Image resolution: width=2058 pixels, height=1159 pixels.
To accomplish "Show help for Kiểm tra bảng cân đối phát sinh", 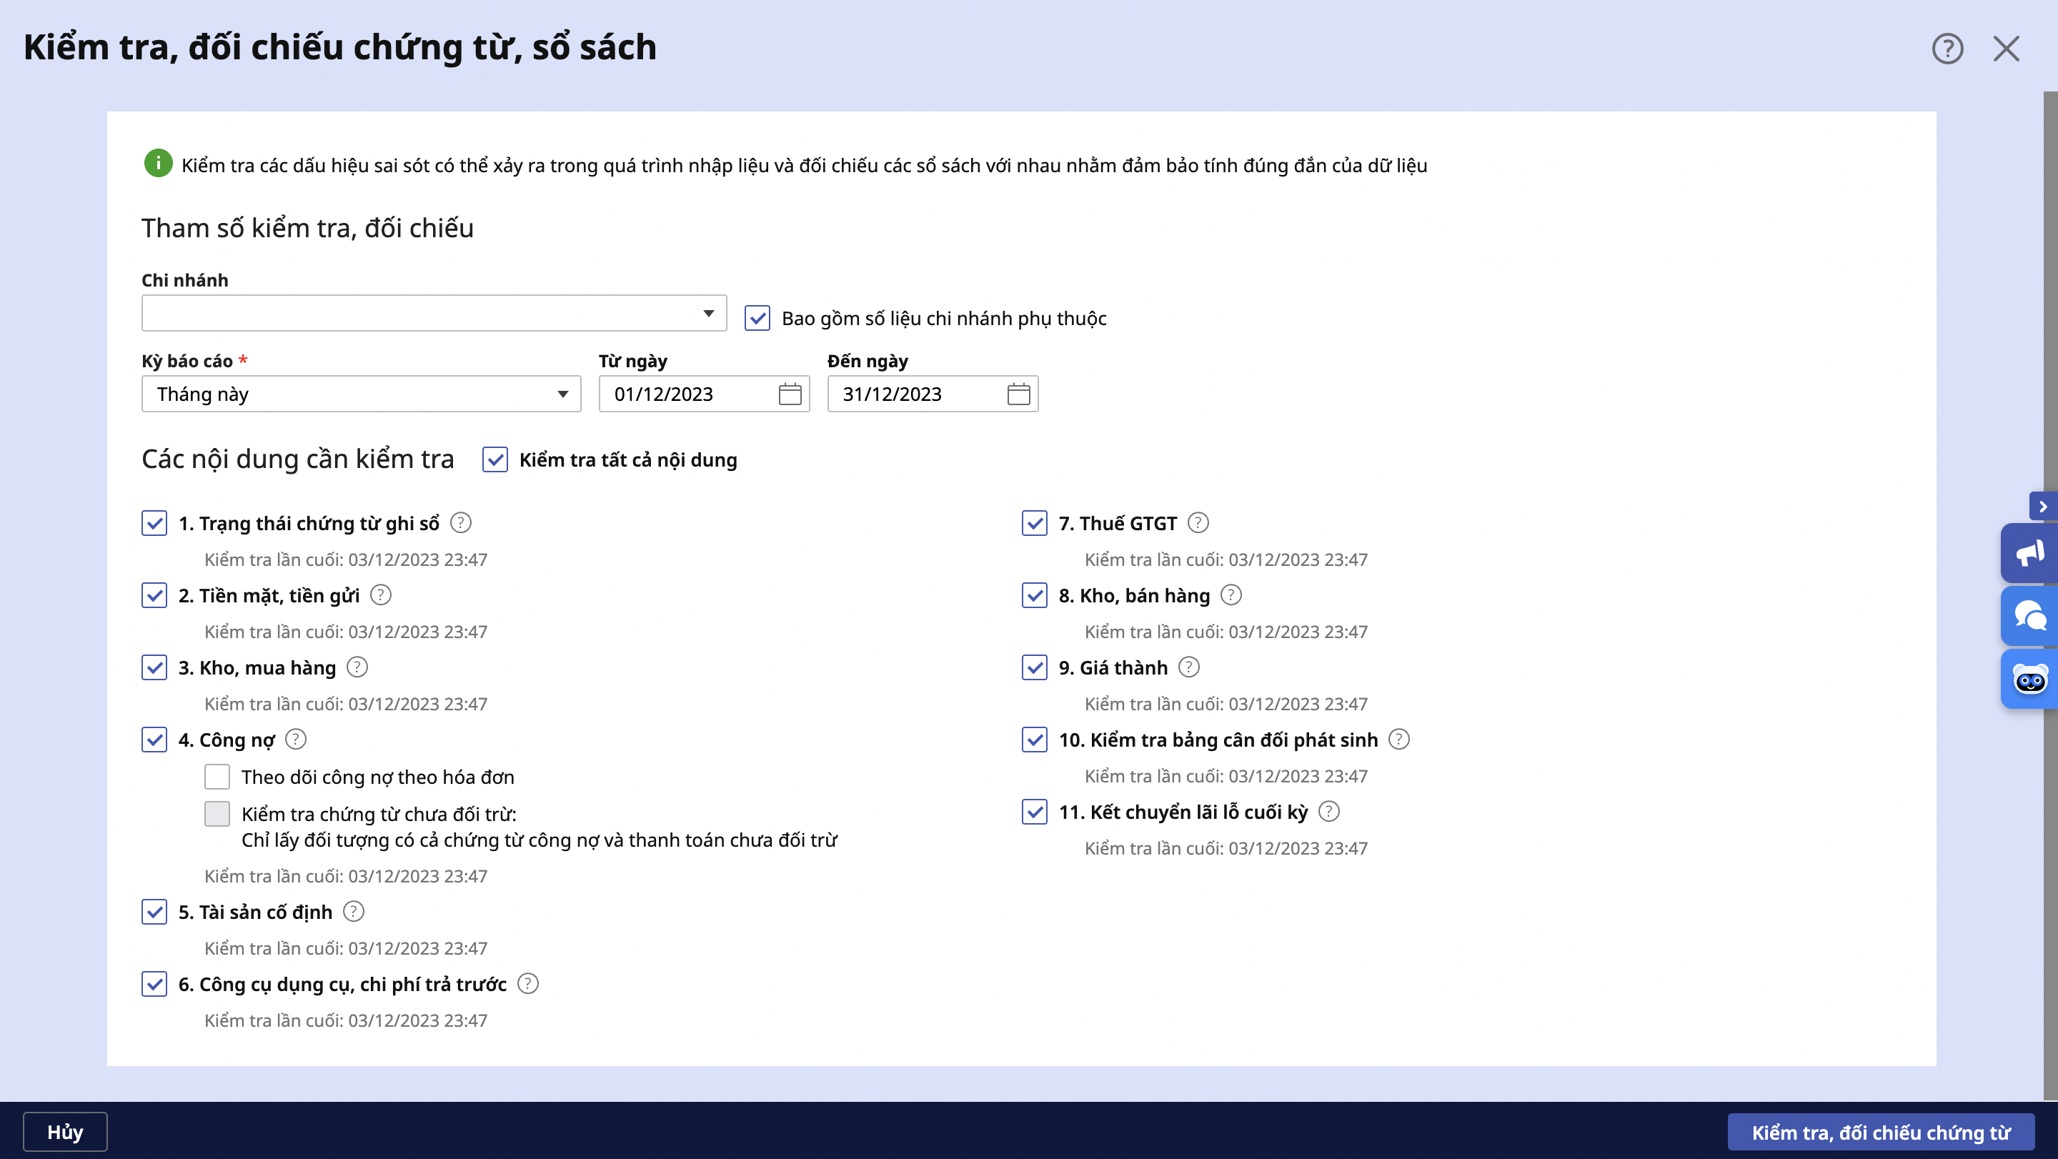I will coord(1399,740).
